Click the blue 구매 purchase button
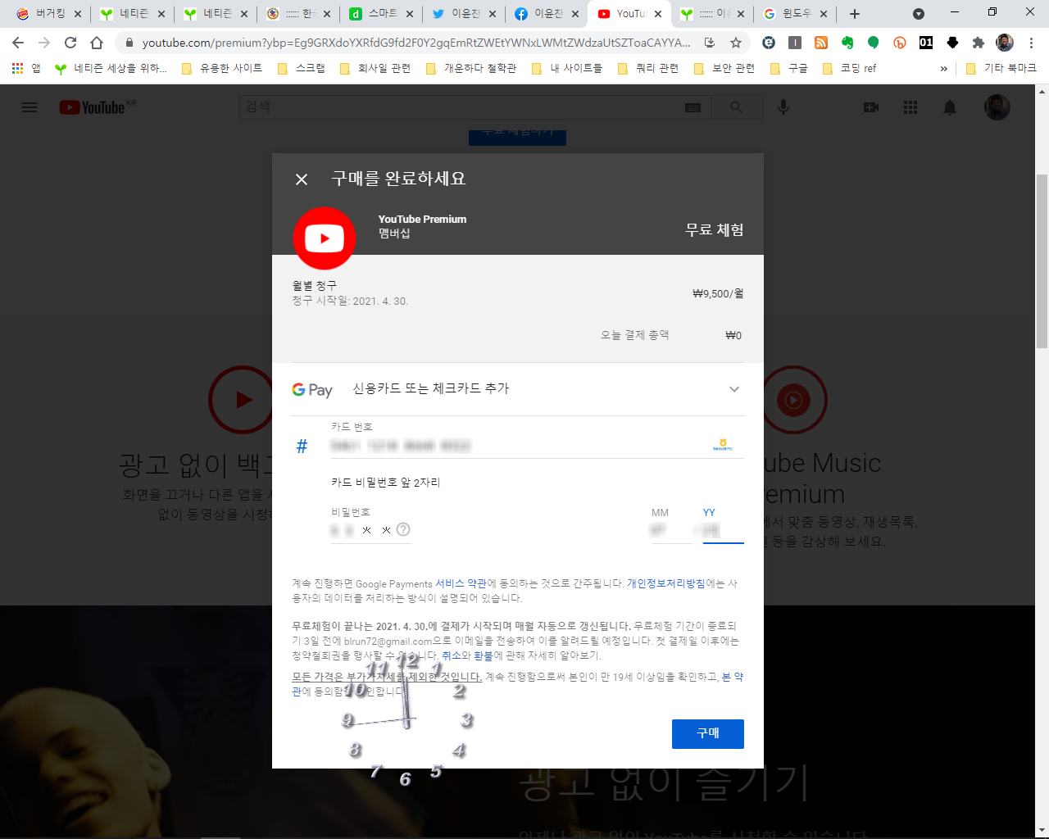 click(708, 734)
